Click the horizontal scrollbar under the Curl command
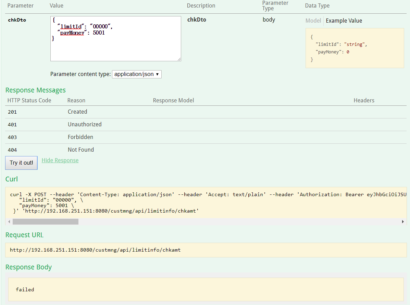Screen dimensions: 410x305 (45, 221)
